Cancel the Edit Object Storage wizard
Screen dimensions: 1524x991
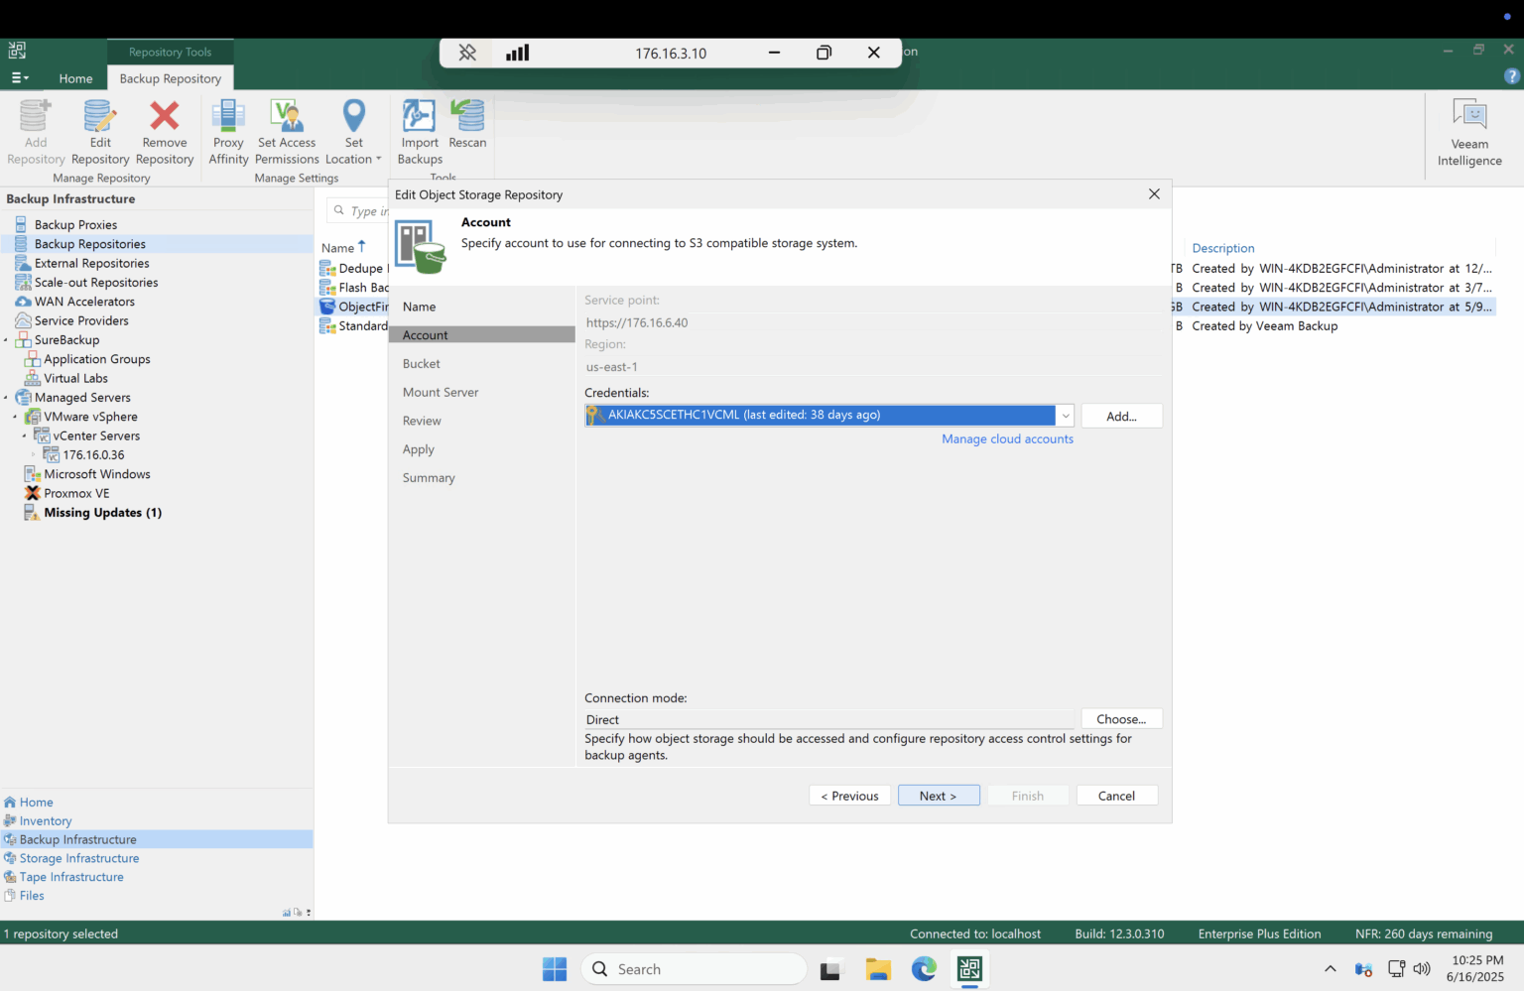coord(1116,796)
